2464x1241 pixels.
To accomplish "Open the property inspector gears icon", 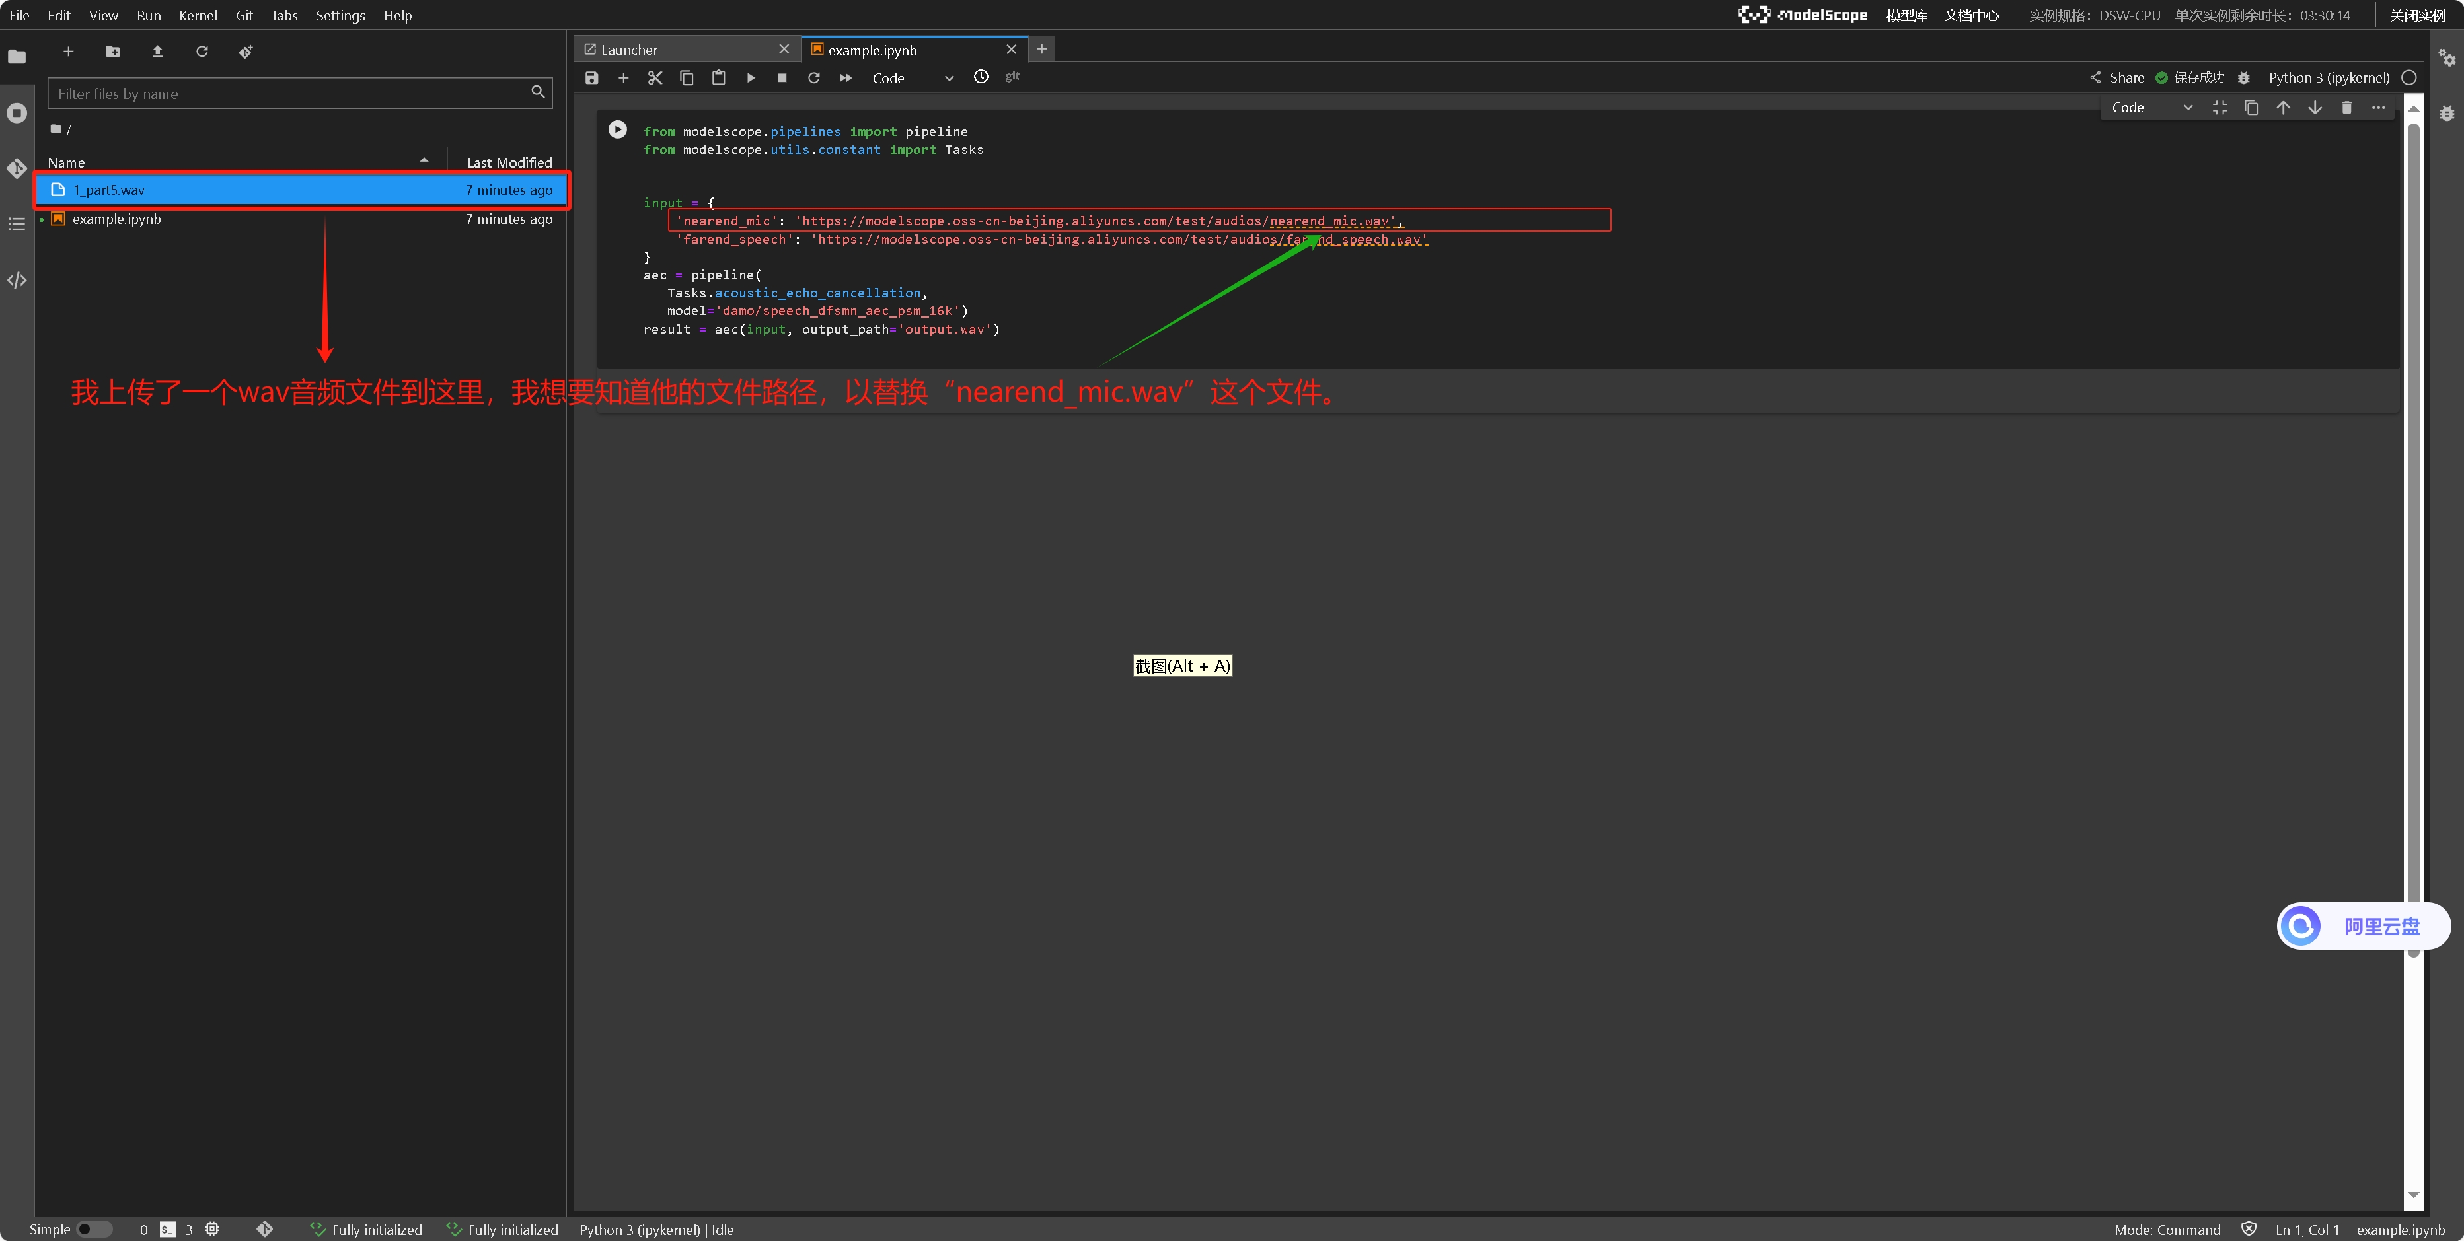I will (2447, 57).
